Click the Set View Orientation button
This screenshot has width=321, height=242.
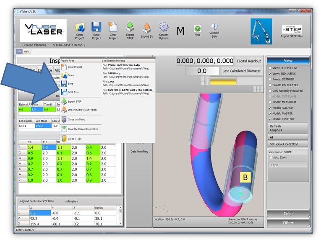(x=288, y=144)
